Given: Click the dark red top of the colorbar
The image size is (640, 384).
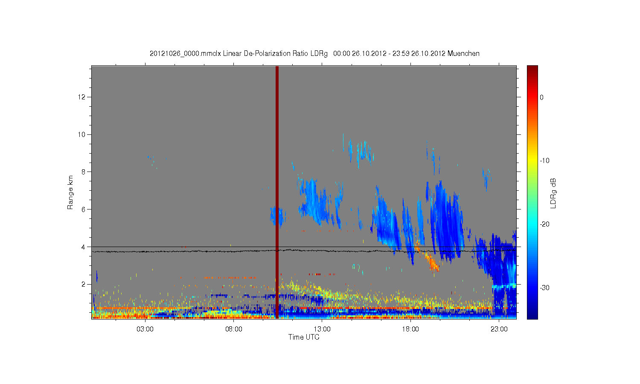Looking at the screenshot, I should click(x=532, y=70).
